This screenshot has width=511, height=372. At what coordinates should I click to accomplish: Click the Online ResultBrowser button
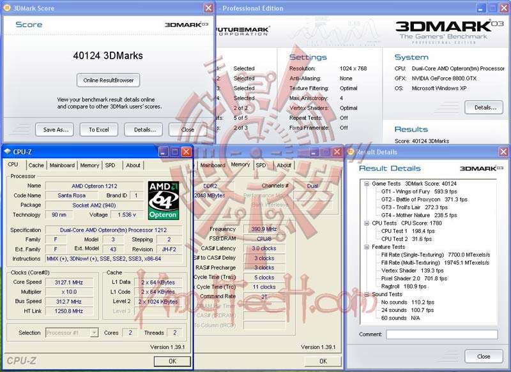coord(109,80)
